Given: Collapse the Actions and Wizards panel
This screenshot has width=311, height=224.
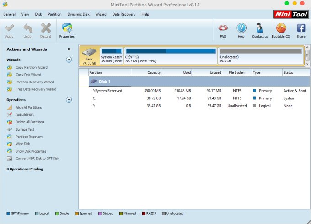Looking at the screenshot, I should pyautogui.click(x=69, y=49).
